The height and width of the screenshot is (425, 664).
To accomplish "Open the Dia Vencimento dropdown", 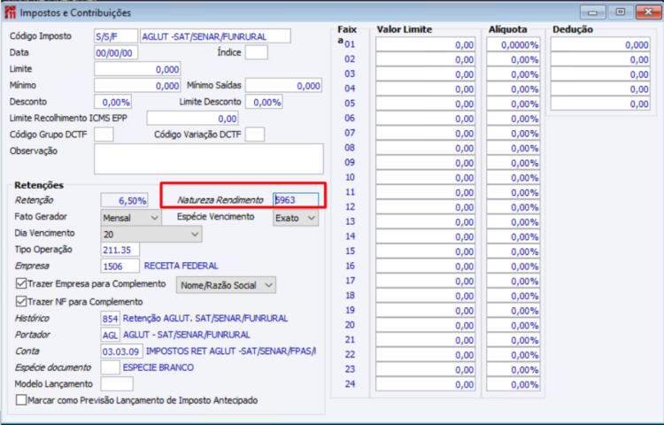I will [151, 234].
